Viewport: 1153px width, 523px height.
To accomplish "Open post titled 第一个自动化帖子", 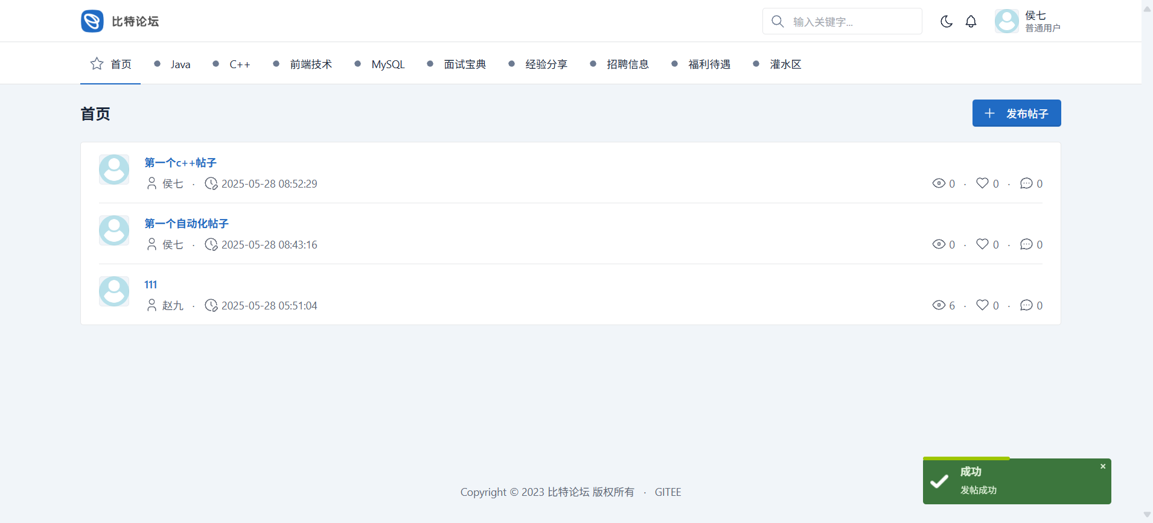I will click(187, 223).
